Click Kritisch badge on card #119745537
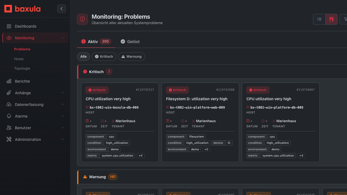Screen dimensions: 347x195 coord(97,90)
